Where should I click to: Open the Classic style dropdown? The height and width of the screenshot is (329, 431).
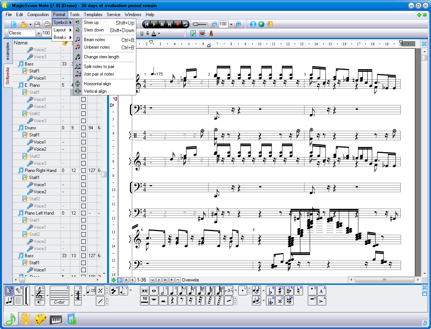click(39, 33)
